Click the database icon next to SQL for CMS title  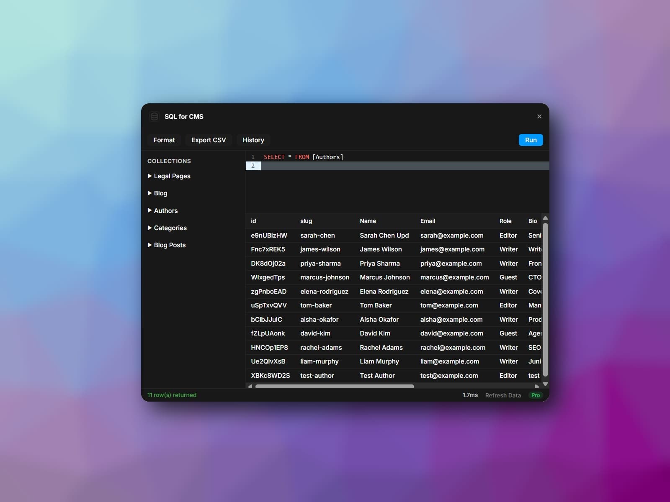(x=154, y=116)
